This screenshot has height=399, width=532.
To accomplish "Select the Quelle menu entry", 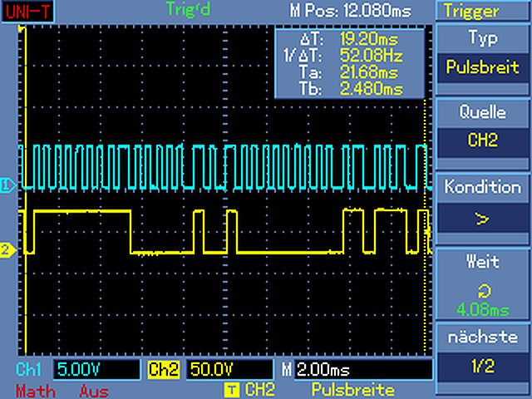I will point(482,112).
